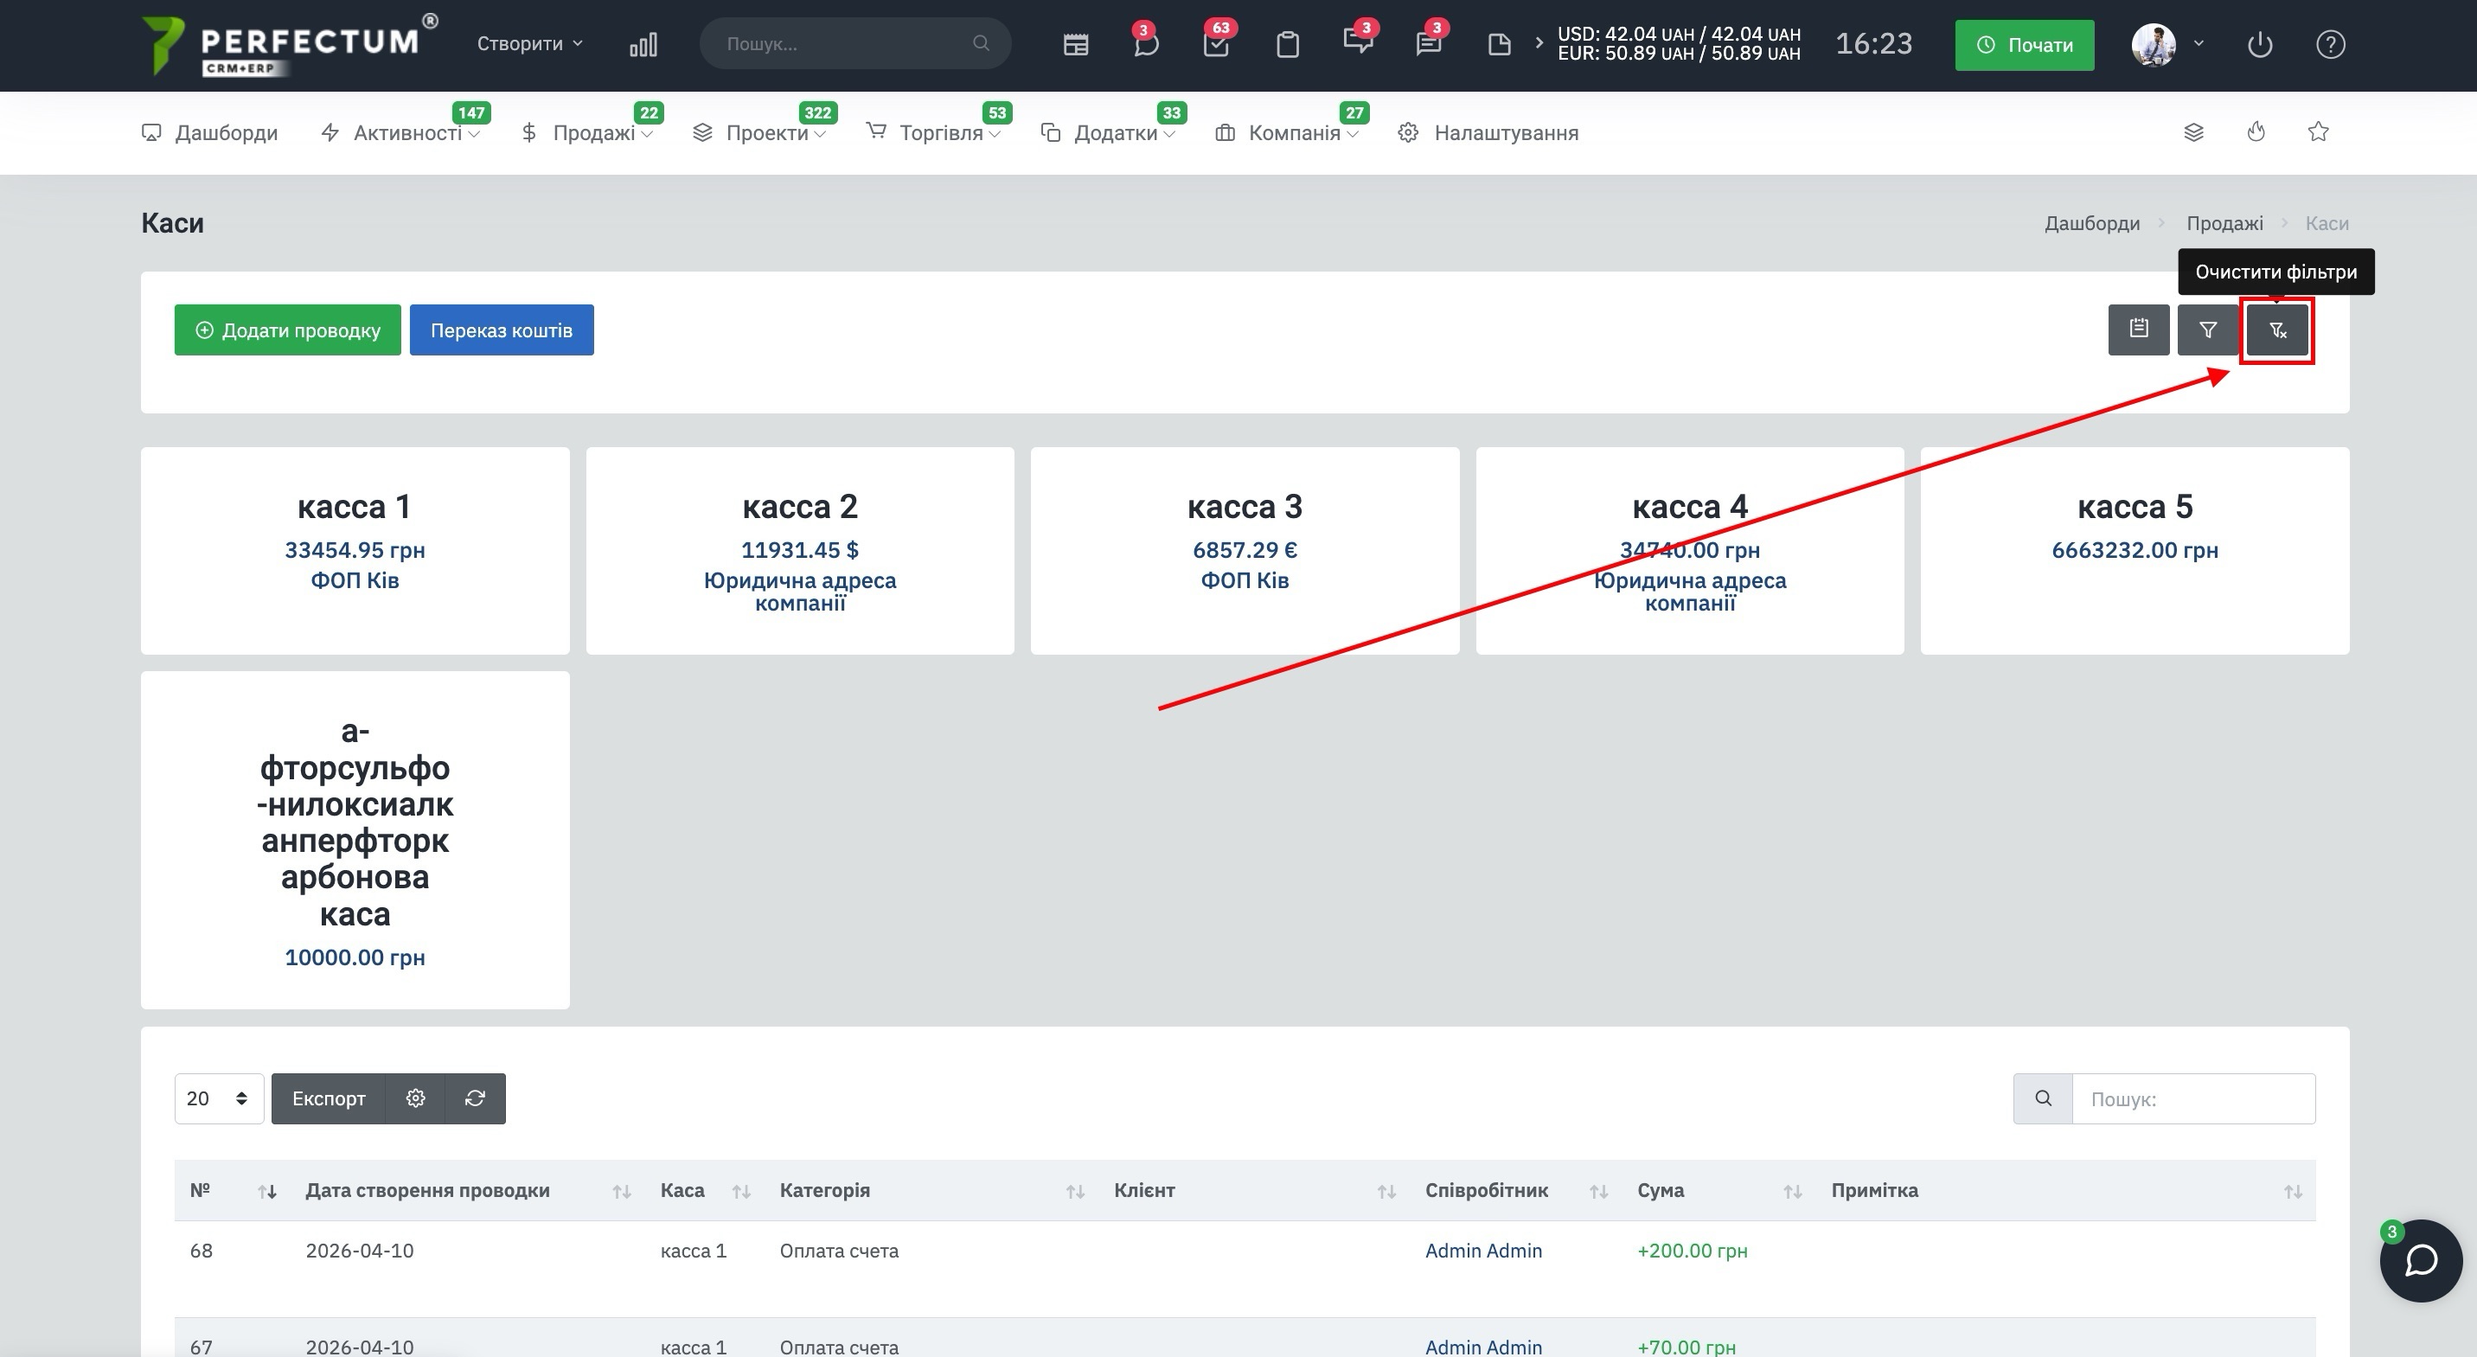Open the live chat bubble widget

coord(2420,1260)
